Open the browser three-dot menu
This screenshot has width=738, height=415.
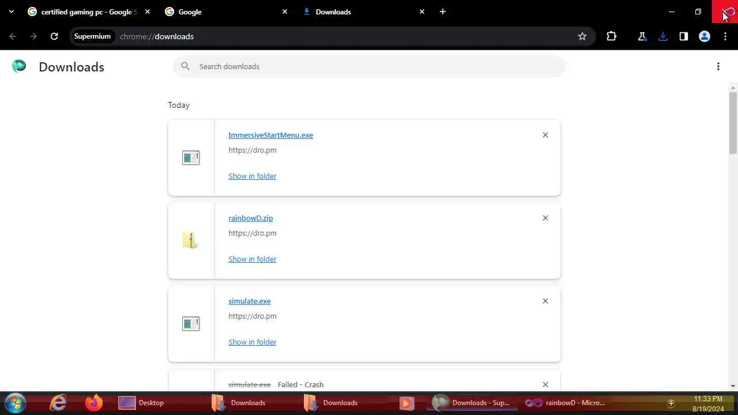click(725, 36)
